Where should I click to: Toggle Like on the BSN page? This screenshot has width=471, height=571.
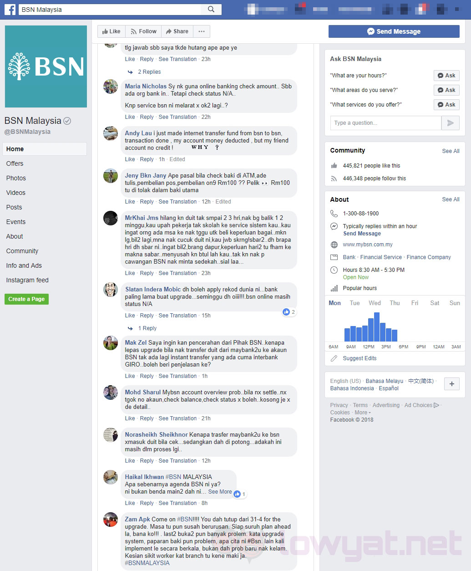coord(111,31)
